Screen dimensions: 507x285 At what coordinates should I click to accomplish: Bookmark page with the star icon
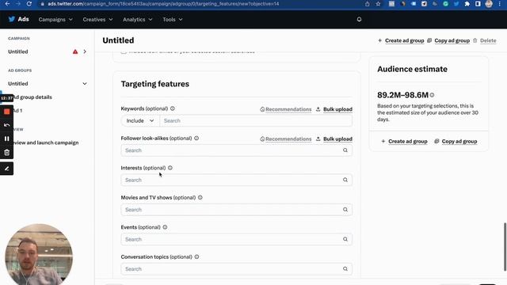pos(378,4)
